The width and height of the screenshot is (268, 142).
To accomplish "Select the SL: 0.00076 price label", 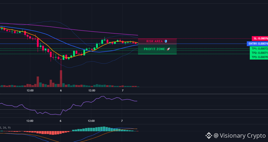I will coord(260,38).
